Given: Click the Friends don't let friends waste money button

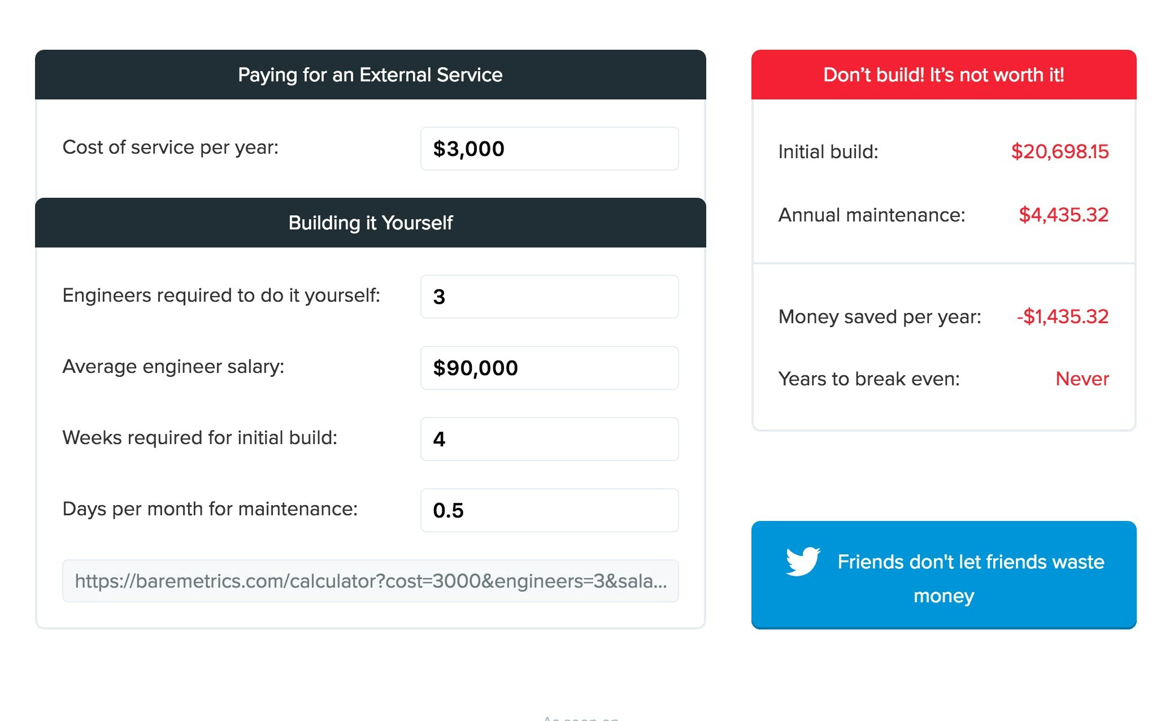Looking at the screenshot, I should click(x=944, y=575).
